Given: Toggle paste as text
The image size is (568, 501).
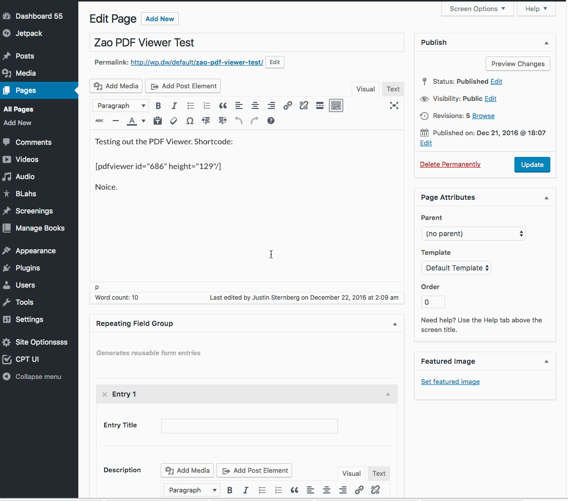Looking at the screenshot, I should (x=158, y=121).
